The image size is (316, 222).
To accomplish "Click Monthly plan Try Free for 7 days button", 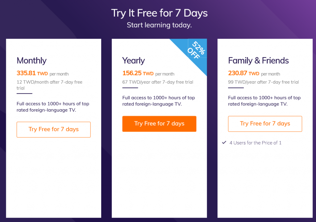I will pyautogui.click(x=54, y=129).
